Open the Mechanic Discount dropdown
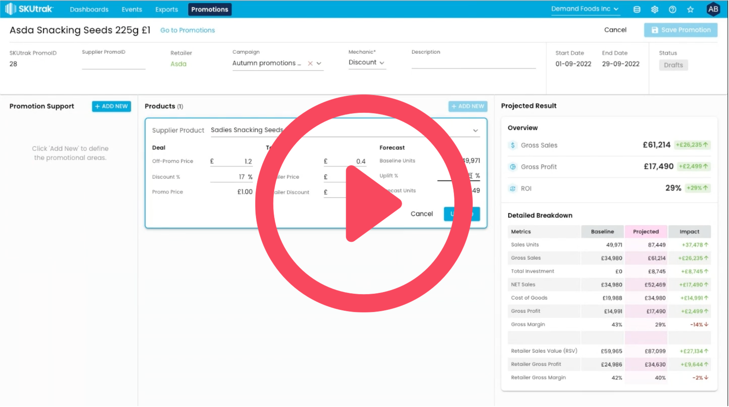Viewport: 729px width, 407px height. (x=367, y=62)
